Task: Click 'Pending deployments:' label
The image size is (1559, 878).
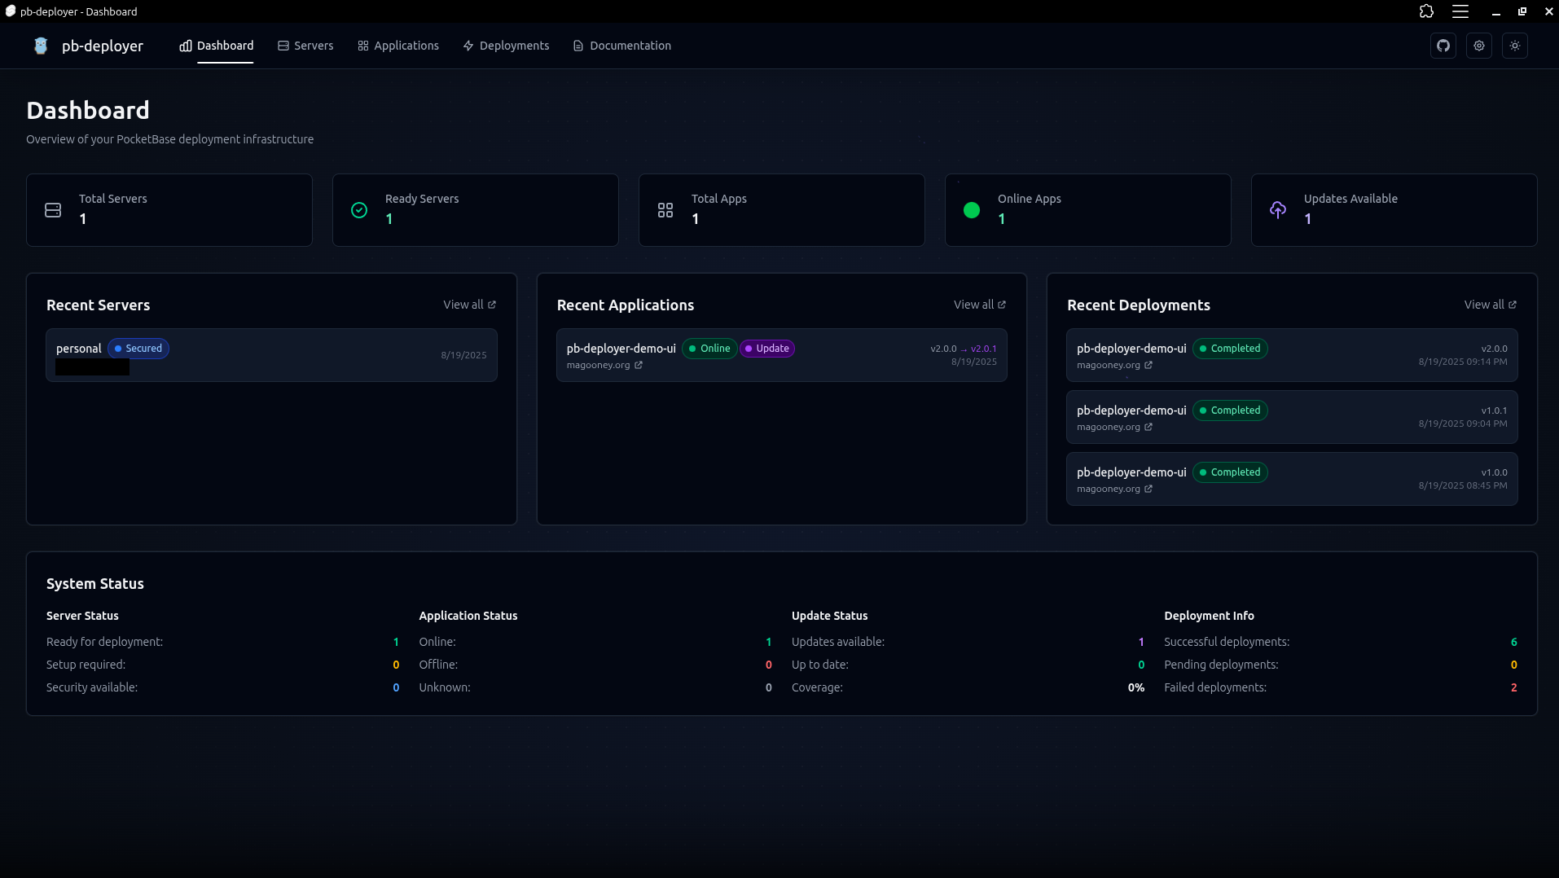Action: tap(1221, 665)
